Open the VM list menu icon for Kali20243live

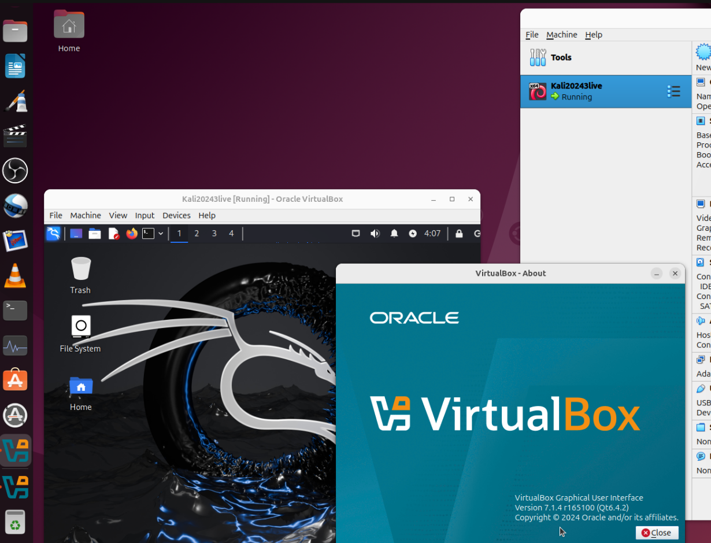pos(673,91)
